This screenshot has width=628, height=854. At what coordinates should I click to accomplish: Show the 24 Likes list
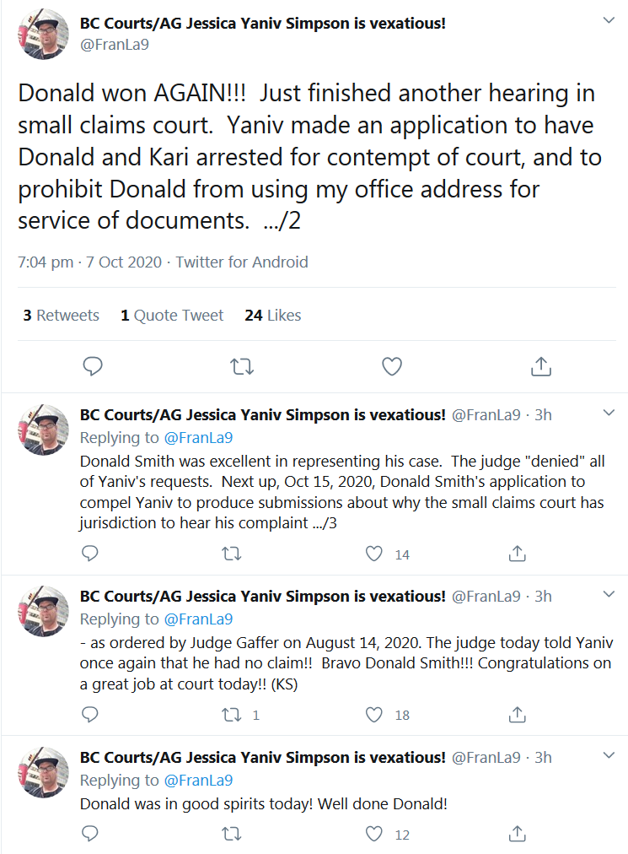[x=272, y=316]
